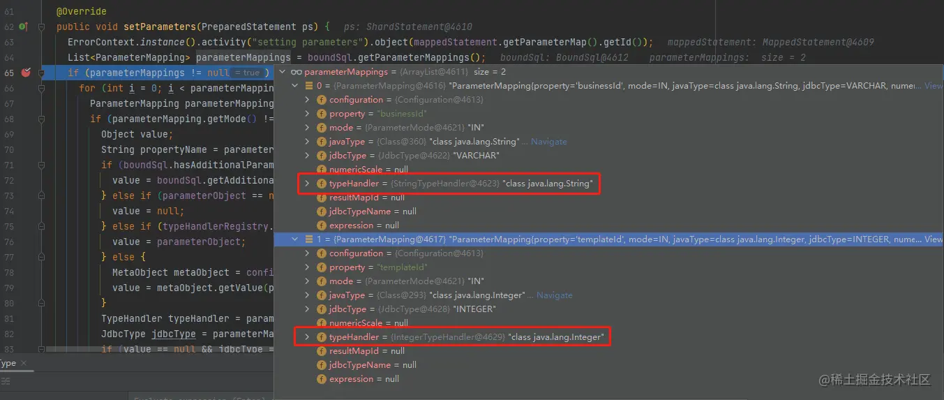
Task: Click the "= true" inline hint on line 65
Action: coord(247,73)
